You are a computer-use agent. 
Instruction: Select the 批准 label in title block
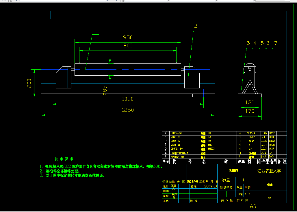pyautogui.click(x=194, y=201)
